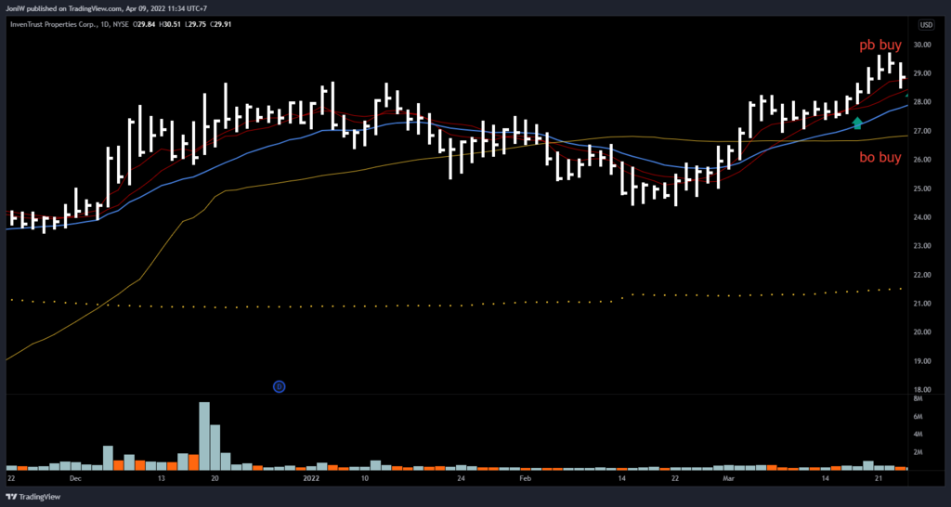
Task: Click the tallest volume bar
Action: point(204,435)
